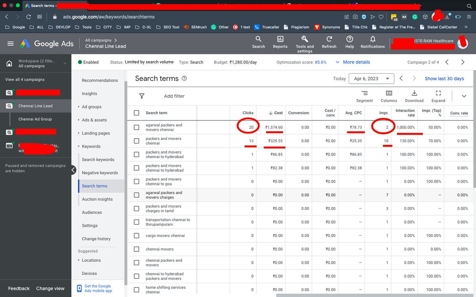Click 85.6% optimization score
Screen dimensions: 476x297
click(x=321, y=62)
